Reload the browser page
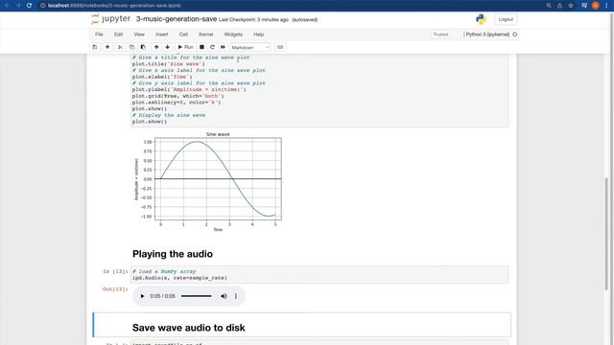The height and width of the screenshot is (345, 614). click(x=29, y=6)
